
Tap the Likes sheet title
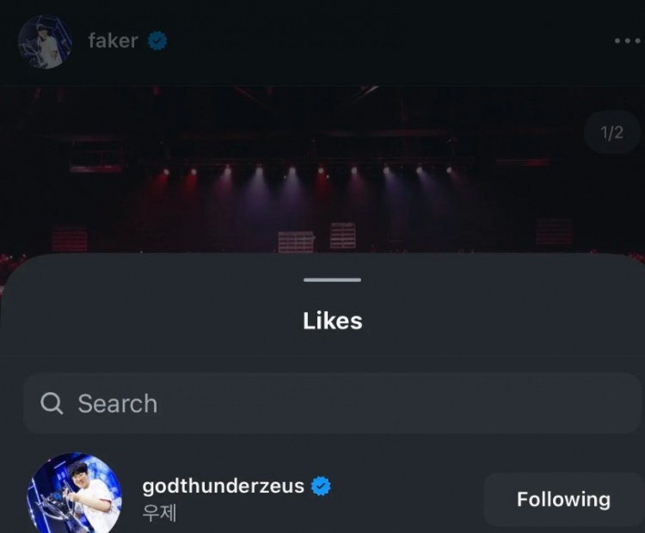(332, 321)
